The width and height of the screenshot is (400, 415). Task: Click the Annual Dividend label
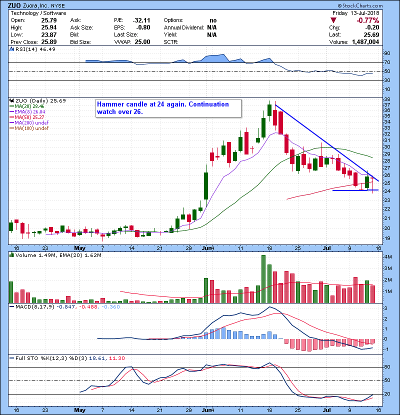click(x=183, y=27)
